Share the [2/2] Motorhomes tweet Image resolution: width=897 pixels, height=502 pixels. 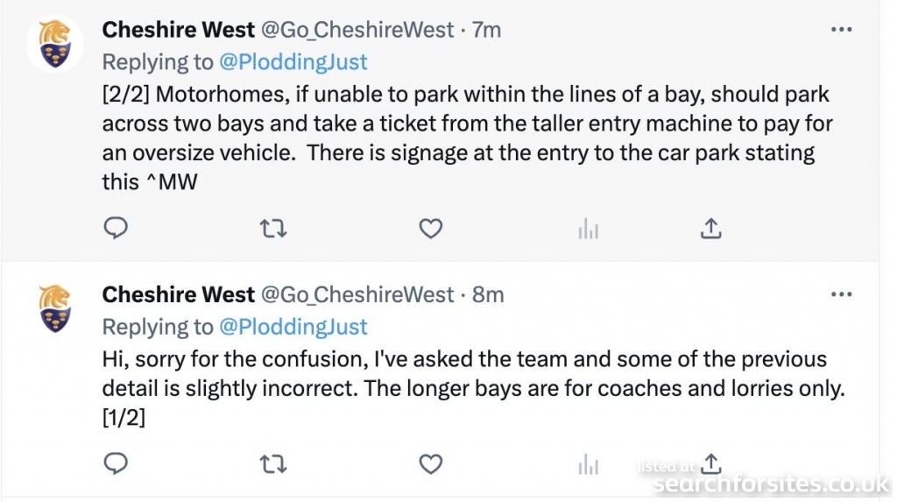tap(710, 228)
